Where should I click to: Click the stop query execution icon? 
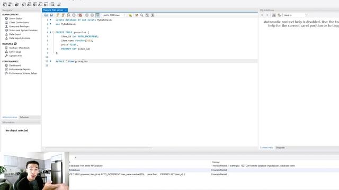coord(74,15)
